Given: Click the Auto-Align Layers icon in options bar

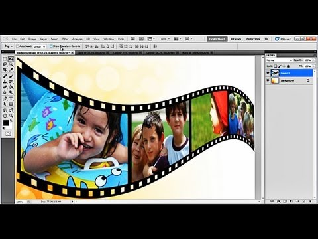Looking at the screenshot, I should coord(155,46).
